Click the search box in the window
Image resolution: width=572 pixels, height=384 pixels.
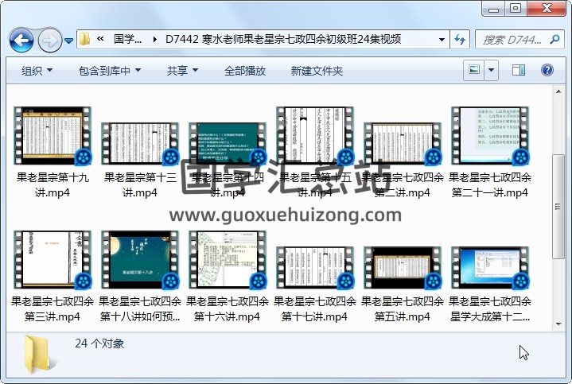514,39
